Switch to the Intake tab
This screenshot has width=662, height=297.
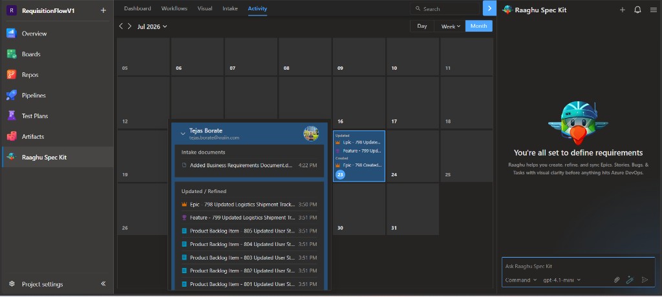(230, 8)
